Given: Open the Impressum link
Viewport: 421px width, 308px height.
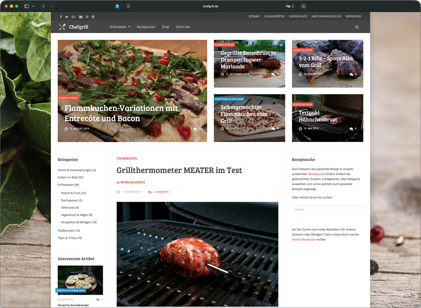Looking at the screenshot, I should click(x=353, y=16).
